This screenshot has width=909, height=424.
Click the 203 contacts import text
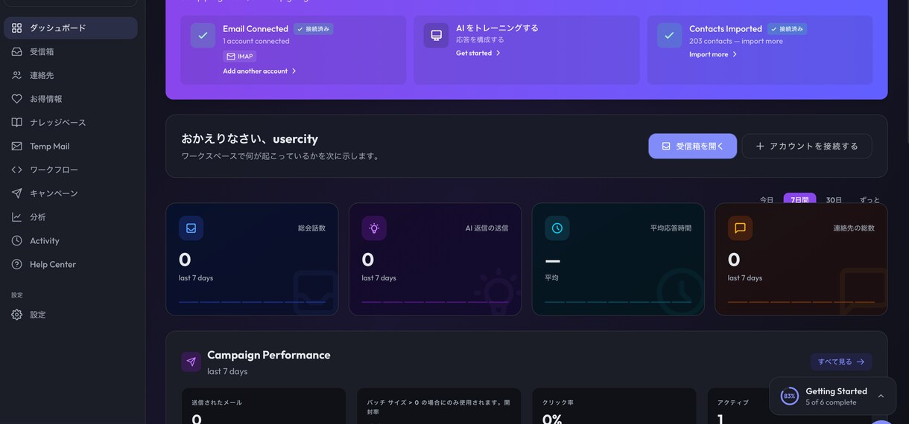(736, 42)
